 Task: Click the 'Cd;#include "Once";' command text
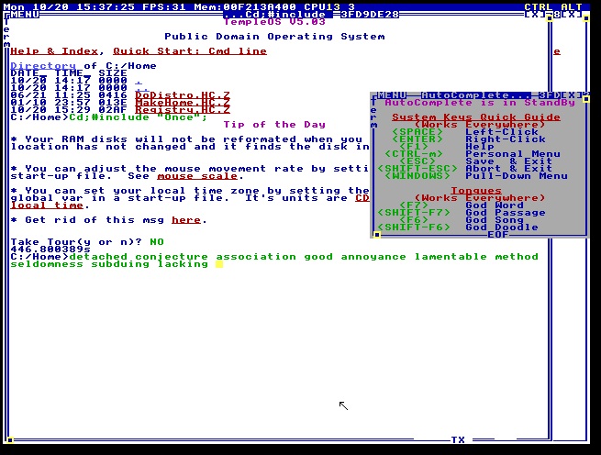click(x=139, y=117)
